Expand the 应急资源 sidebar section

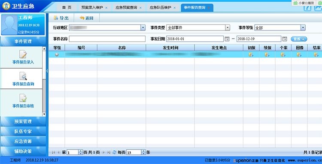click(x=23, y=141)
